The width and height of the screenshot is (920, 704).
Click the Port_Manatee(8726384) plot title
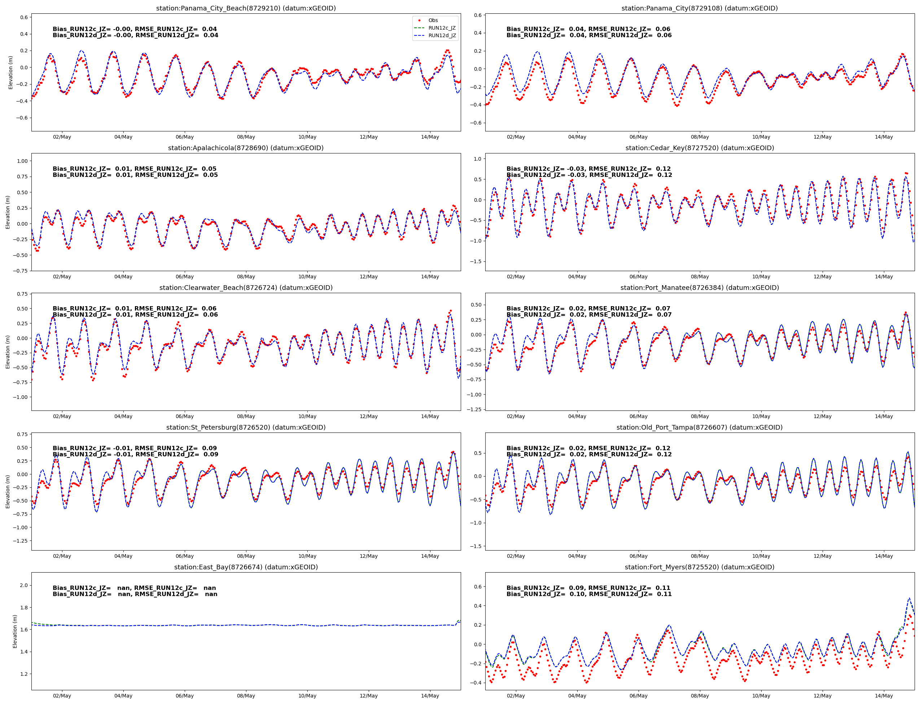tap(699, 287)
